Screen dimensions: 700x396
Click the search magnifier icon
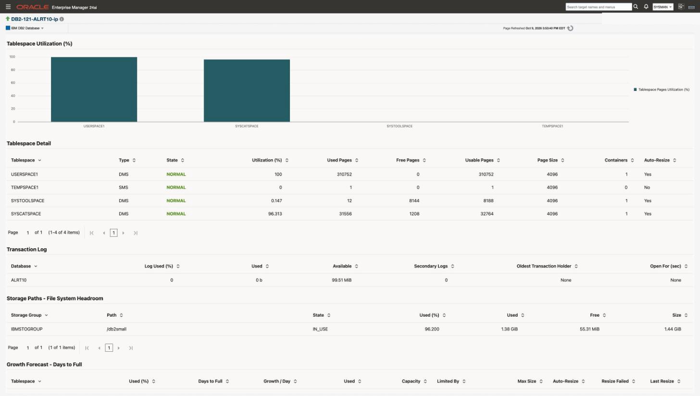(636, 7)
